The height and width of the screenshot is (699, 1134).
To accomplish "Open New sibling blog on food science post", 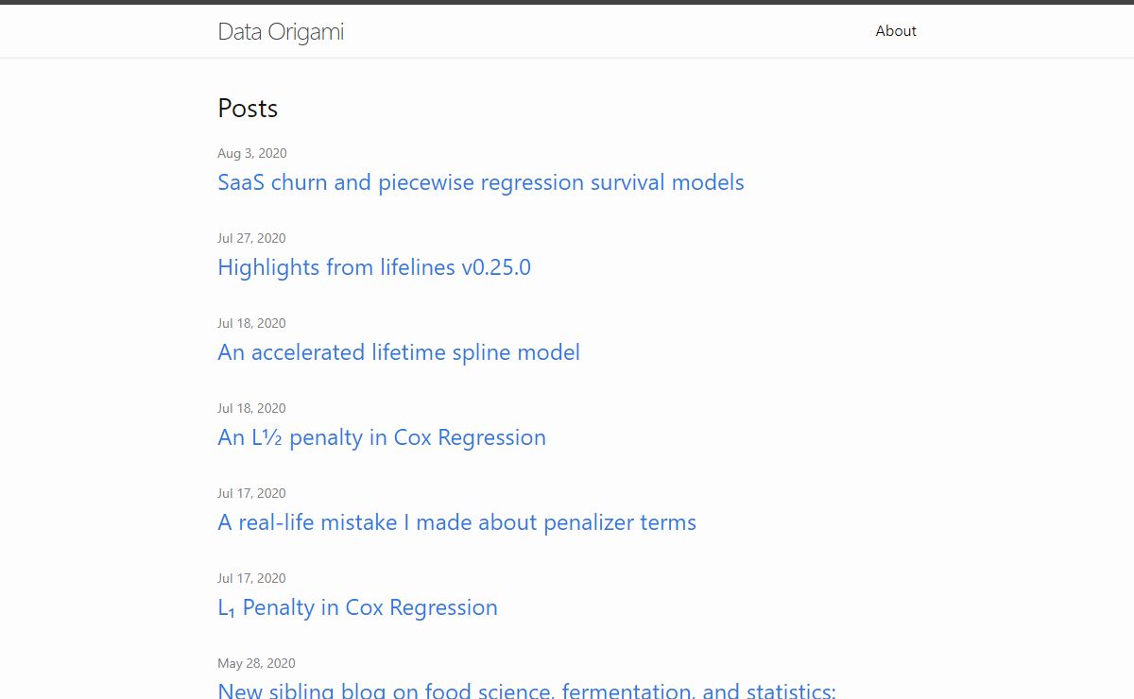I will click(526, 690).
